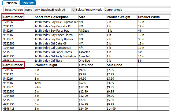Click the 12 in product height cell
The width and height of the screenshot is (171, 111).
(x=56, y=83)
